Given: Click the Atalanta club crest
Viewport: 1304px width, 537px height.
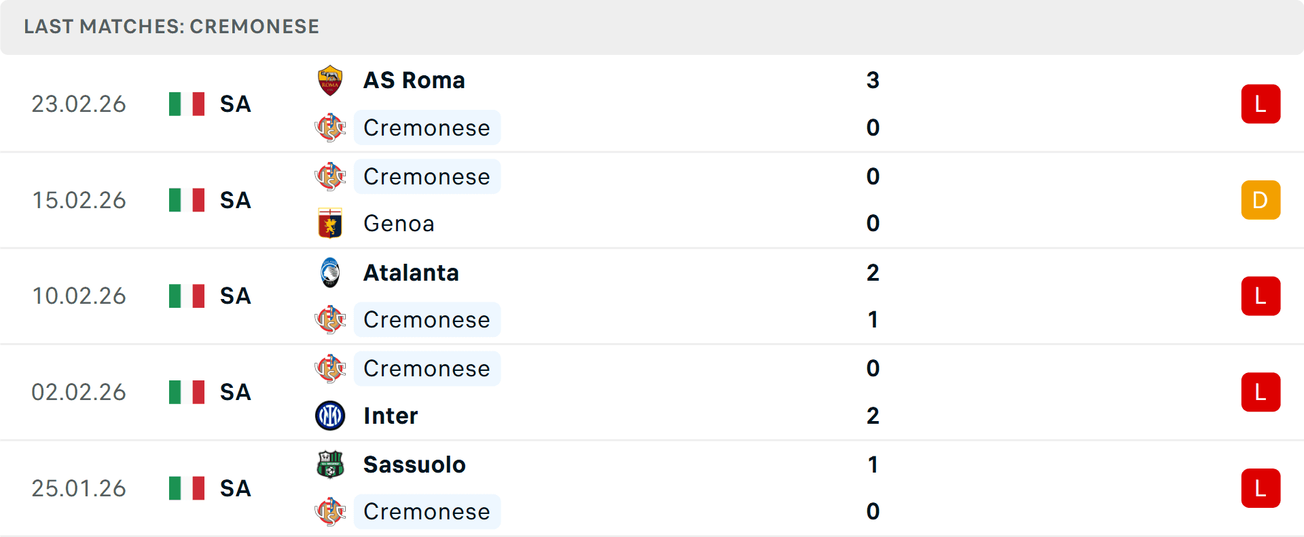Looking at the screenshot, I should (330, 273).
